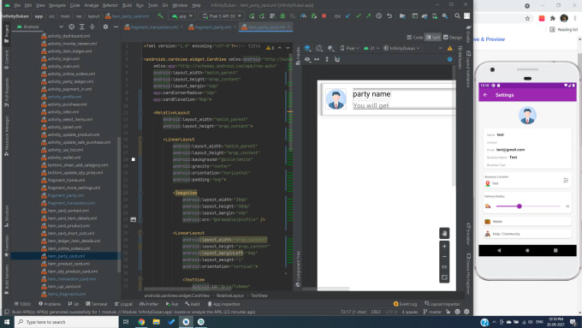Open the API 31 version dropdown

371,48
